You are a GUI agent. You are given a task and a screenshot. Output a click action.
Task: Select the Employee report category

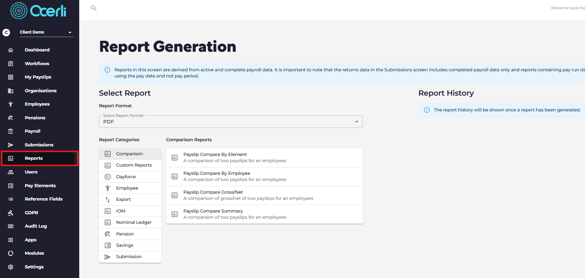pos(130,188)
